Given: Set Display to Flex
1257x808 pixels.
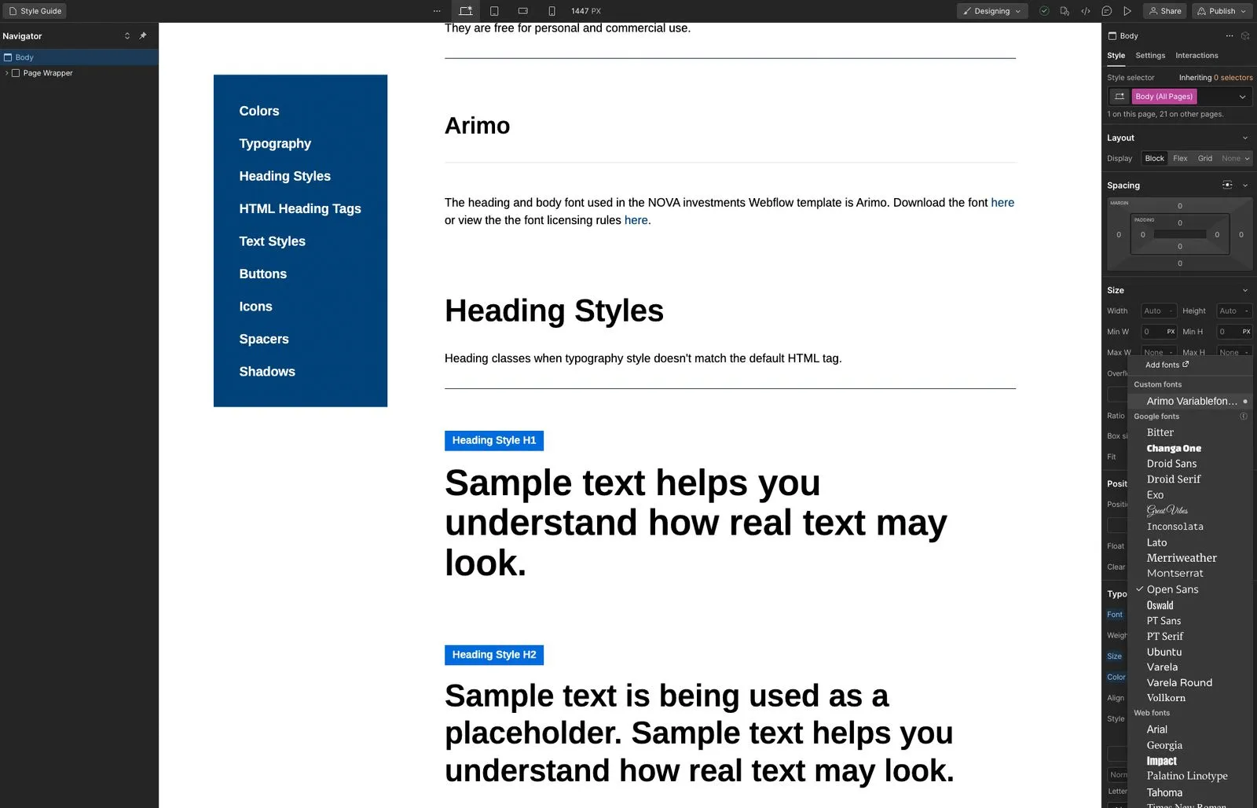Looking at the screenshot, I should pos(1180,158).
